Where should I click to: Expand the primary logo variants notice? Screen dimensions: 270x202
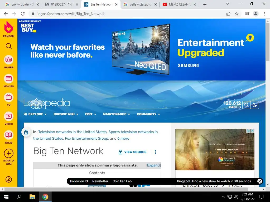click(x=153, y=165)
